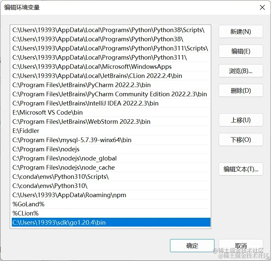Select the highlighted sdk\go1.20.4\bin entry
This screenshot has width=271, height=261.
110,222
